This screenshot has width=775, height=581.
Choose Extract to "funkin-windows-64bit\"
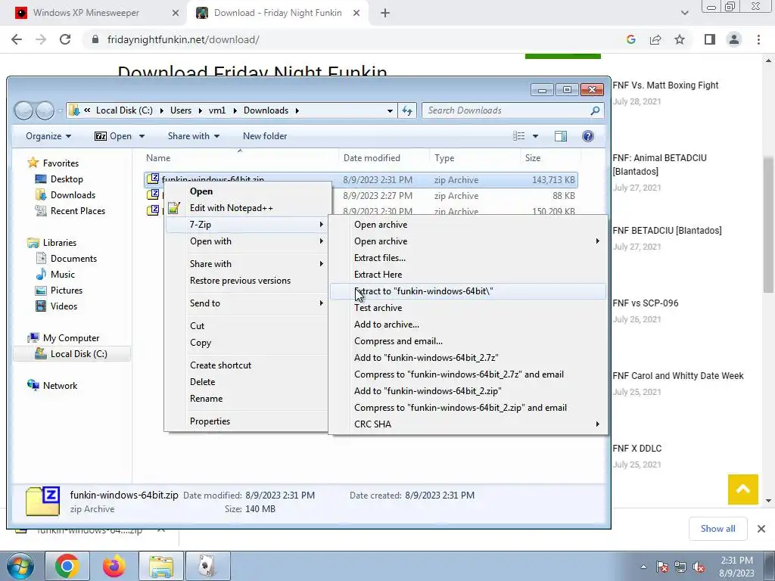click(468, 291)
